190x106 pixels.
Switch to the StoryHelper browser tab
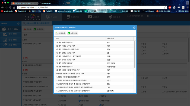point(52,3)
